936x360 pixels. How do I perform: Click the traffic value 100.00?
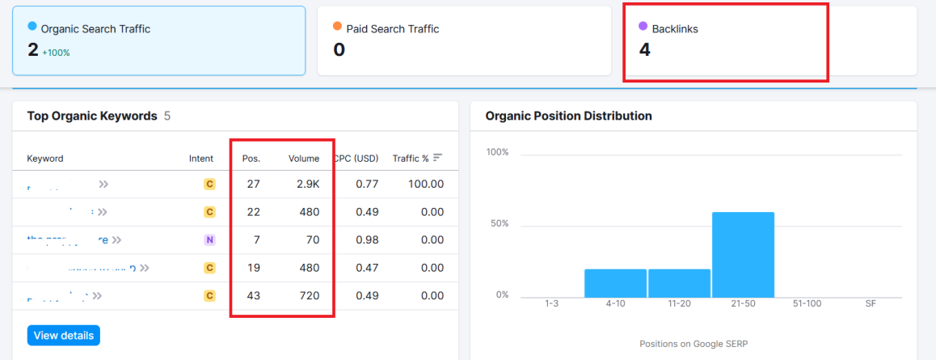coord(426,184)
